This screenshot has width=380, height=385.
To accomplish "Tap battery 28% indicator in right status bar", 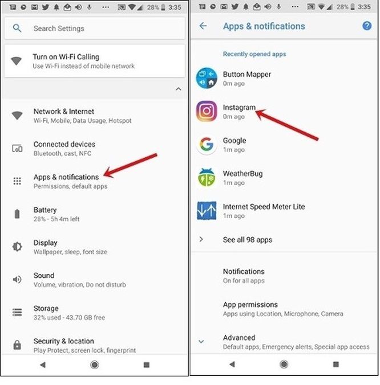I will (x=346, y=7).
